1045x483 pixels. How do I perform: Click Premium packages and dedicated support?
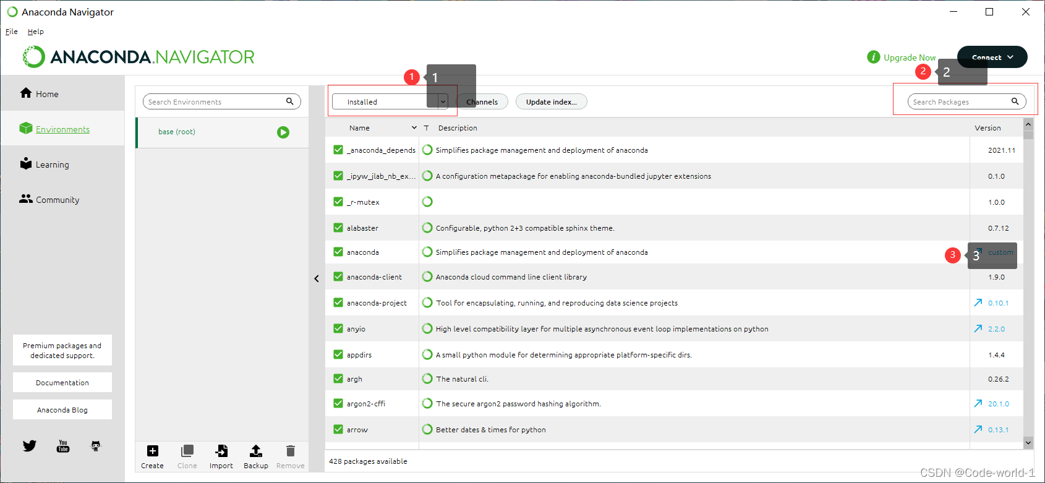pos(62,350)
